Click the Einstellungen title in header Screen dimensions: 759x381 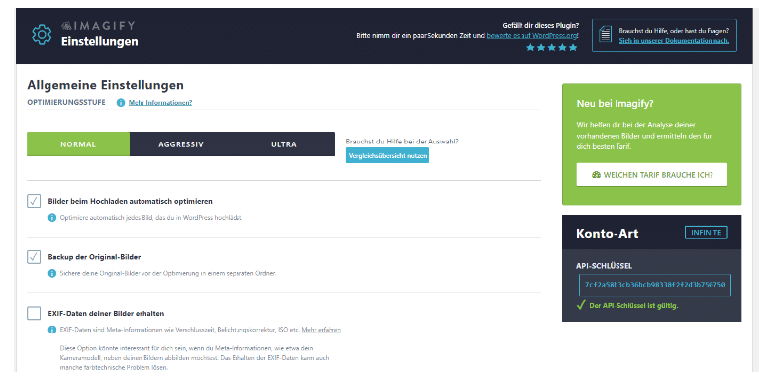tap(100, 42)
